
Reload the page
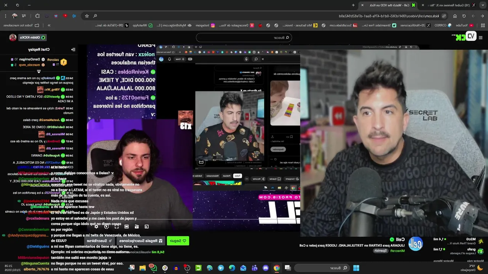pyautogui.click(x=464, y=16)
